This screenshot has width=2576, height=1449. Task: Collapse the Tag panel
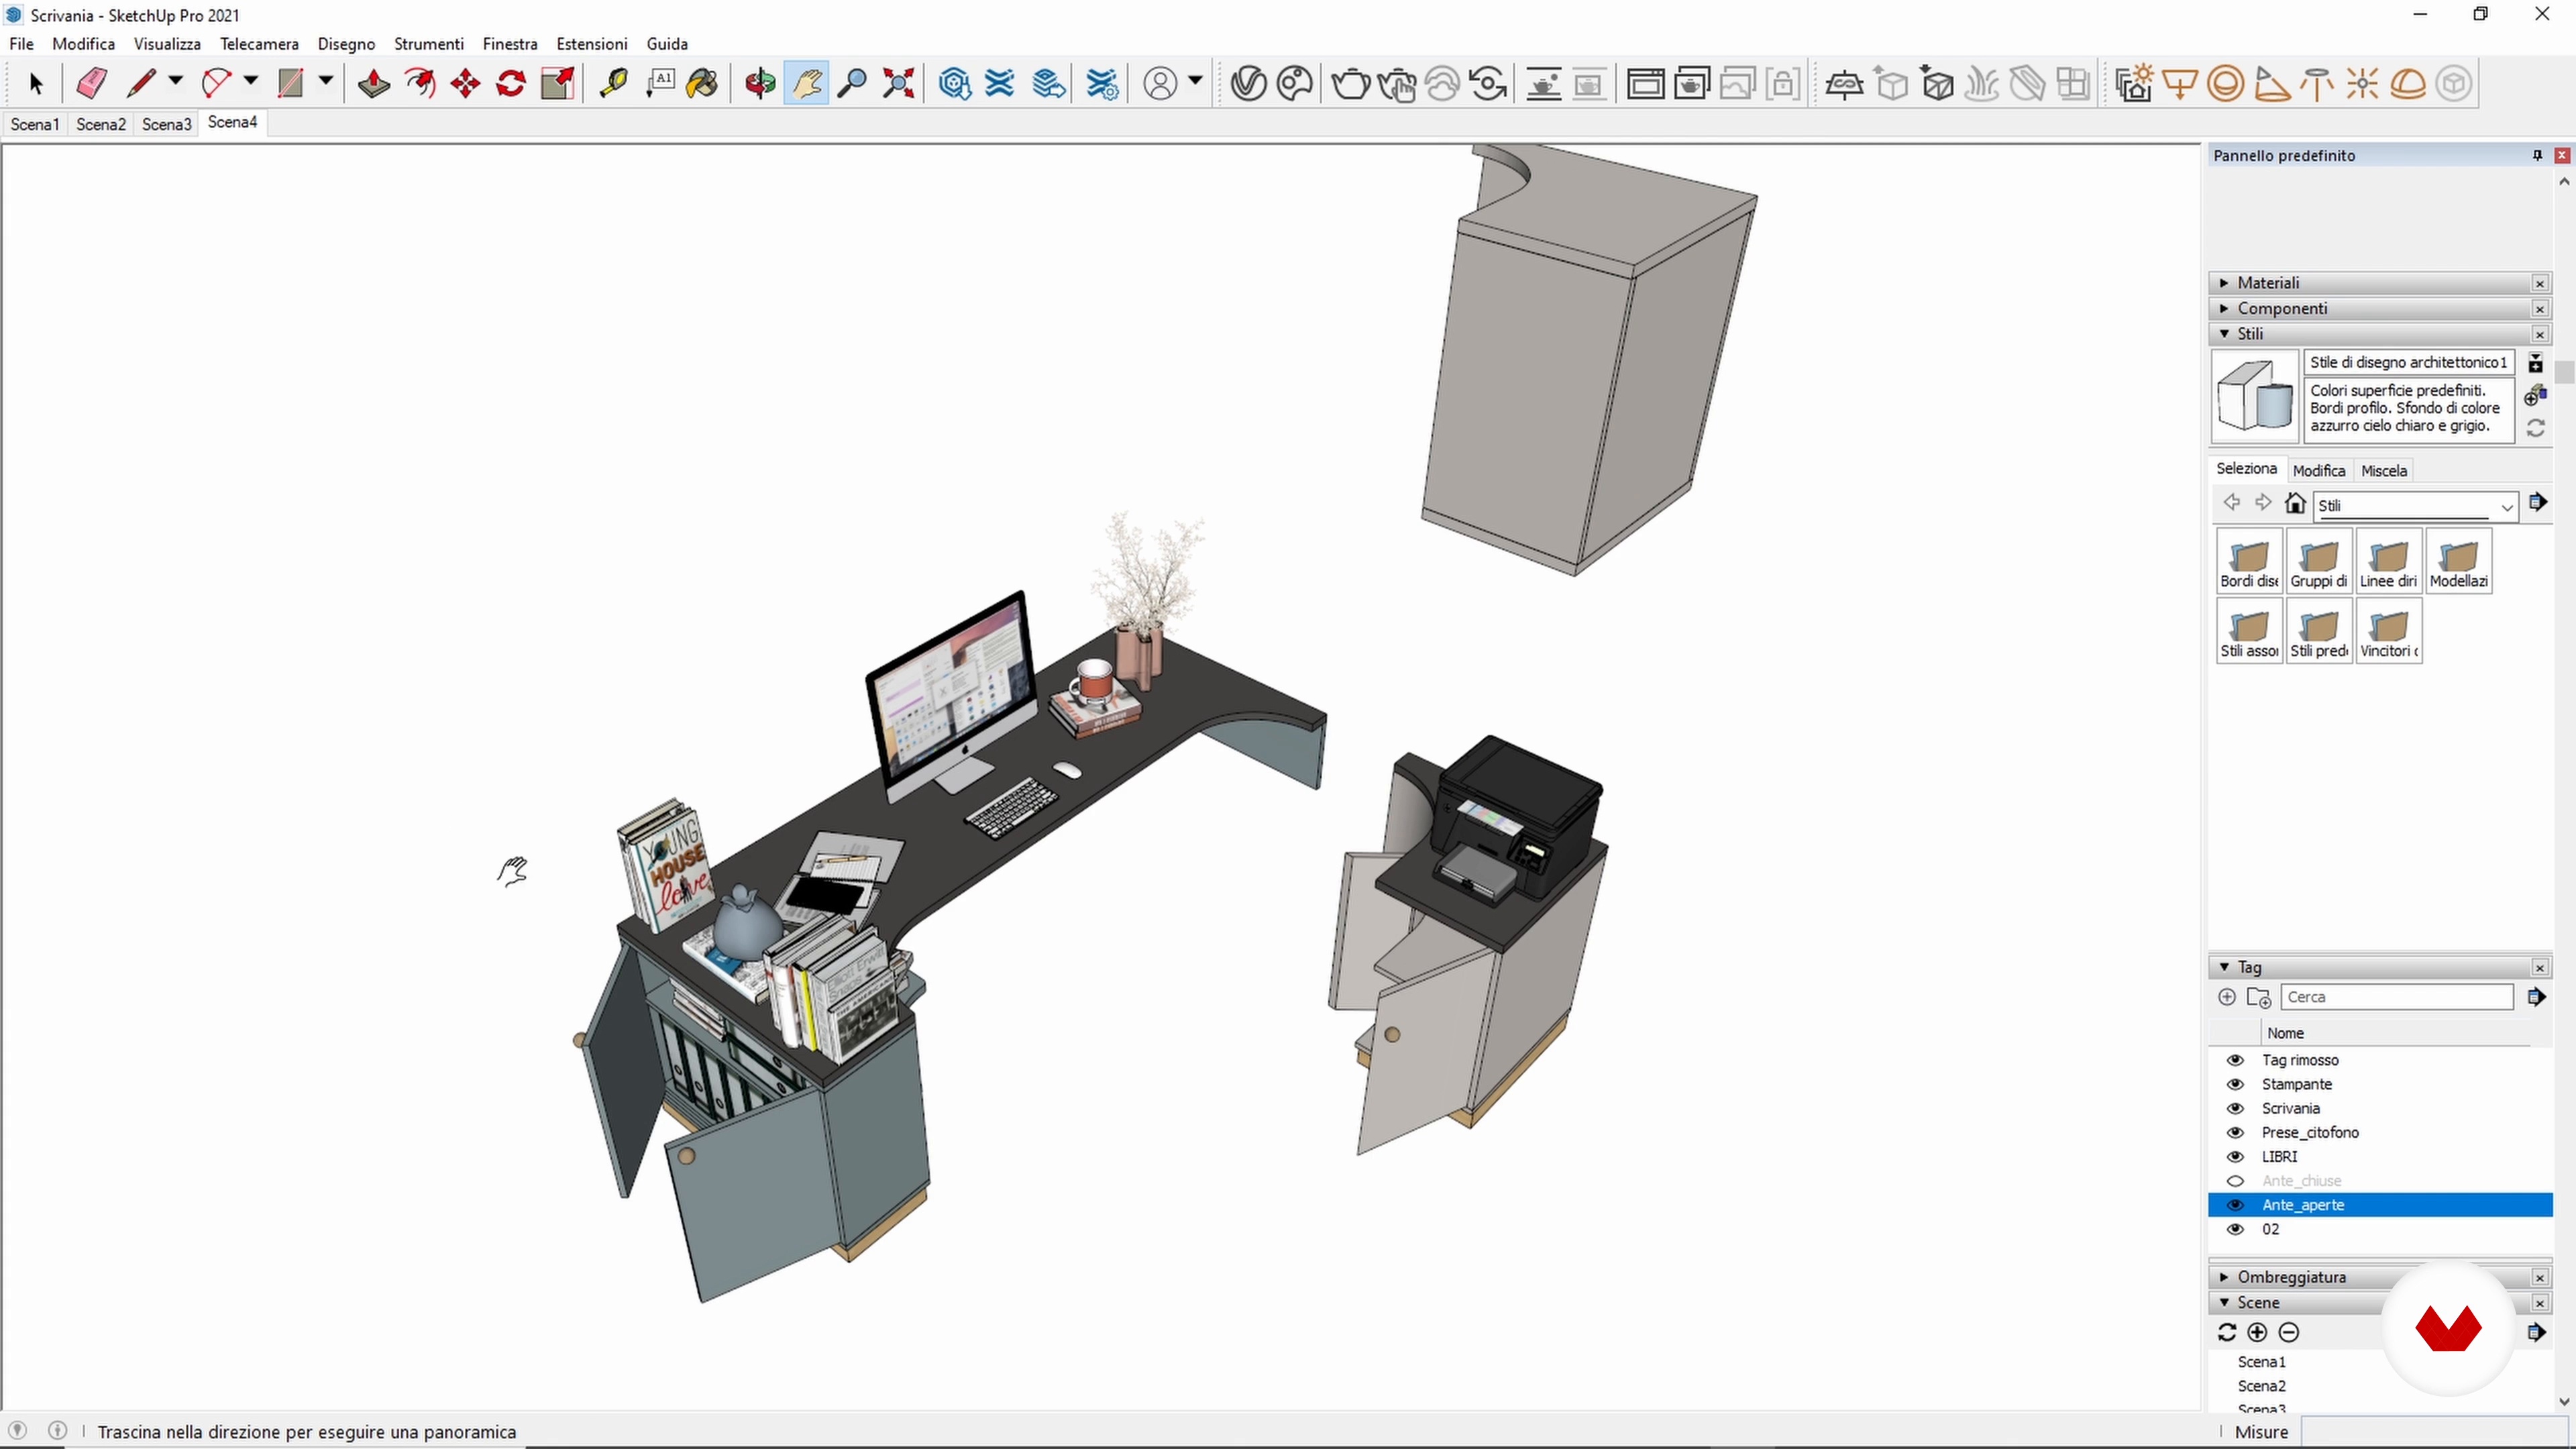click(2223, 967)
